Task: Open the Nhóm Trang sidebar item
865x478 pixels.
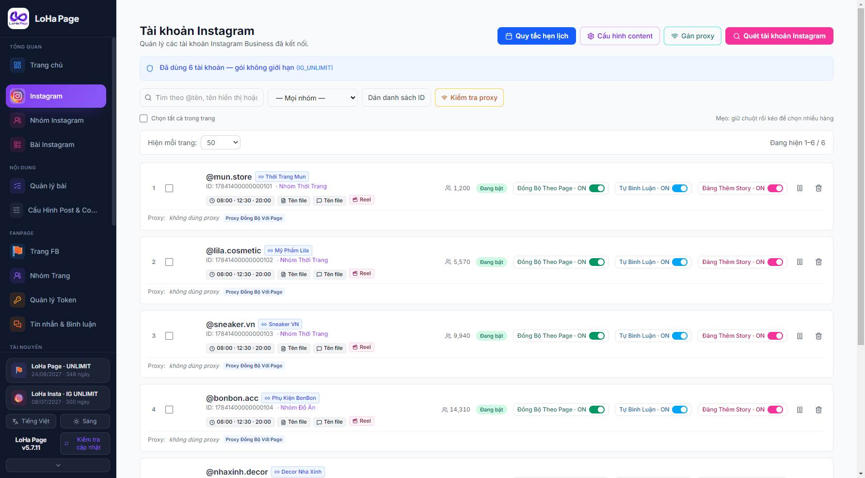Action: tap(56, 276)
